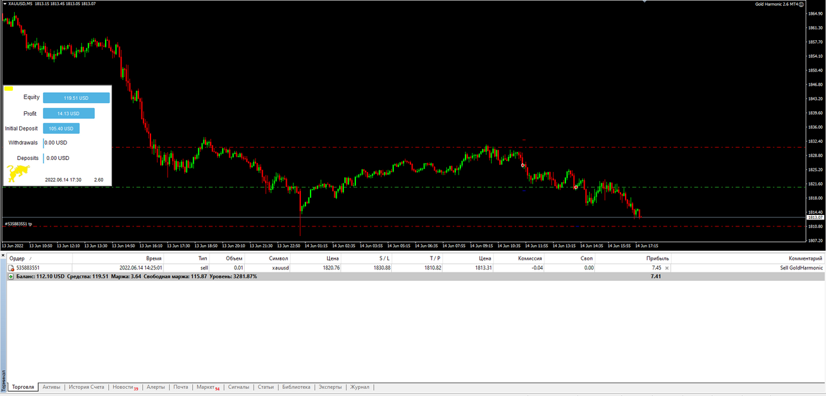Screen dimensions: 826x396
Task: Sort by the Комментарий column header
Action: [x=748, y=258]
